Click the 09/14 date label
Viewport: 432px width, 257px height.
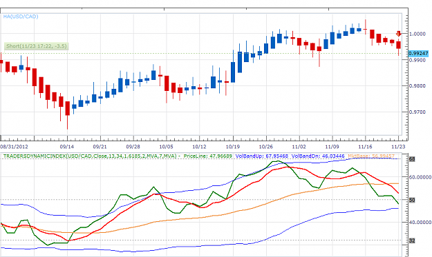[x=66, y=147]
